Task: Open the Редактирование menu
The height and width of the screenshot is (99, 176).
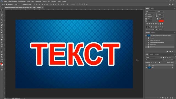Action: click(x=13, y=1)
